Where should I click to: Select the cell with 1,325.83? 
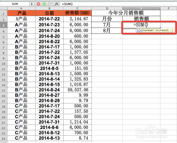(x=78, y=79)
